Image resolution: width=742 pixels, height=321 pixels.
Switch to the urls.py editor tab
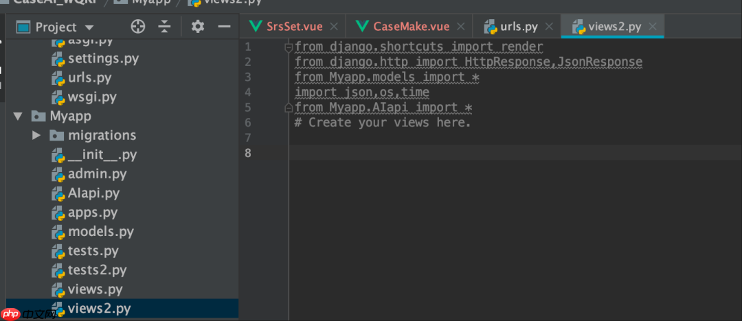click(519, 27)
